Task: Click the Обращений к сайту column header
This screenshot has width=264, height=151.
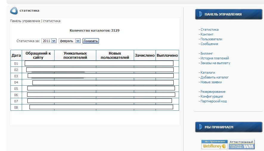Action: (x=38, y=55)
